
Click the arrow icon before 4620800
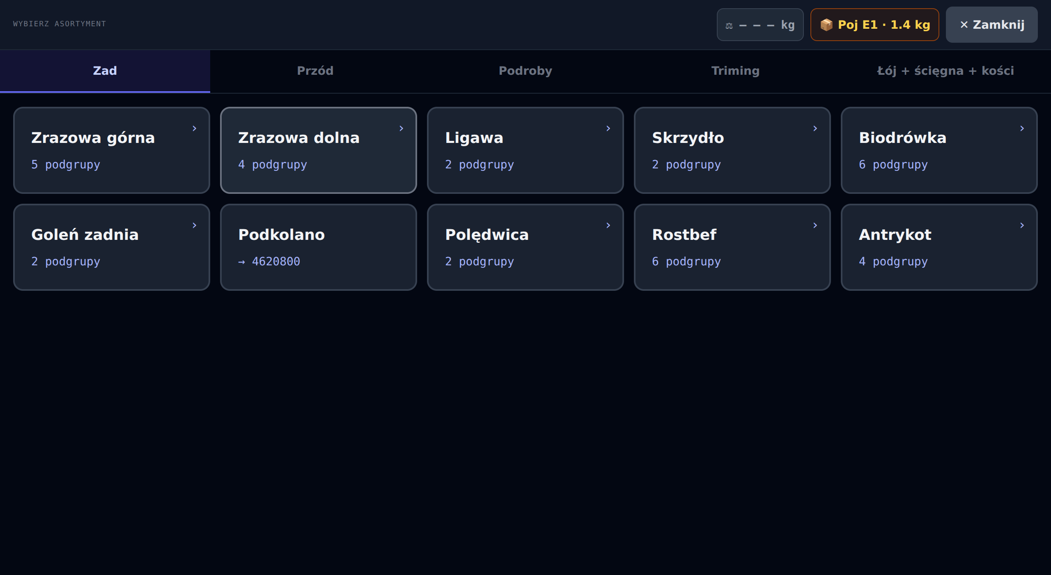[x=241, y=262]
